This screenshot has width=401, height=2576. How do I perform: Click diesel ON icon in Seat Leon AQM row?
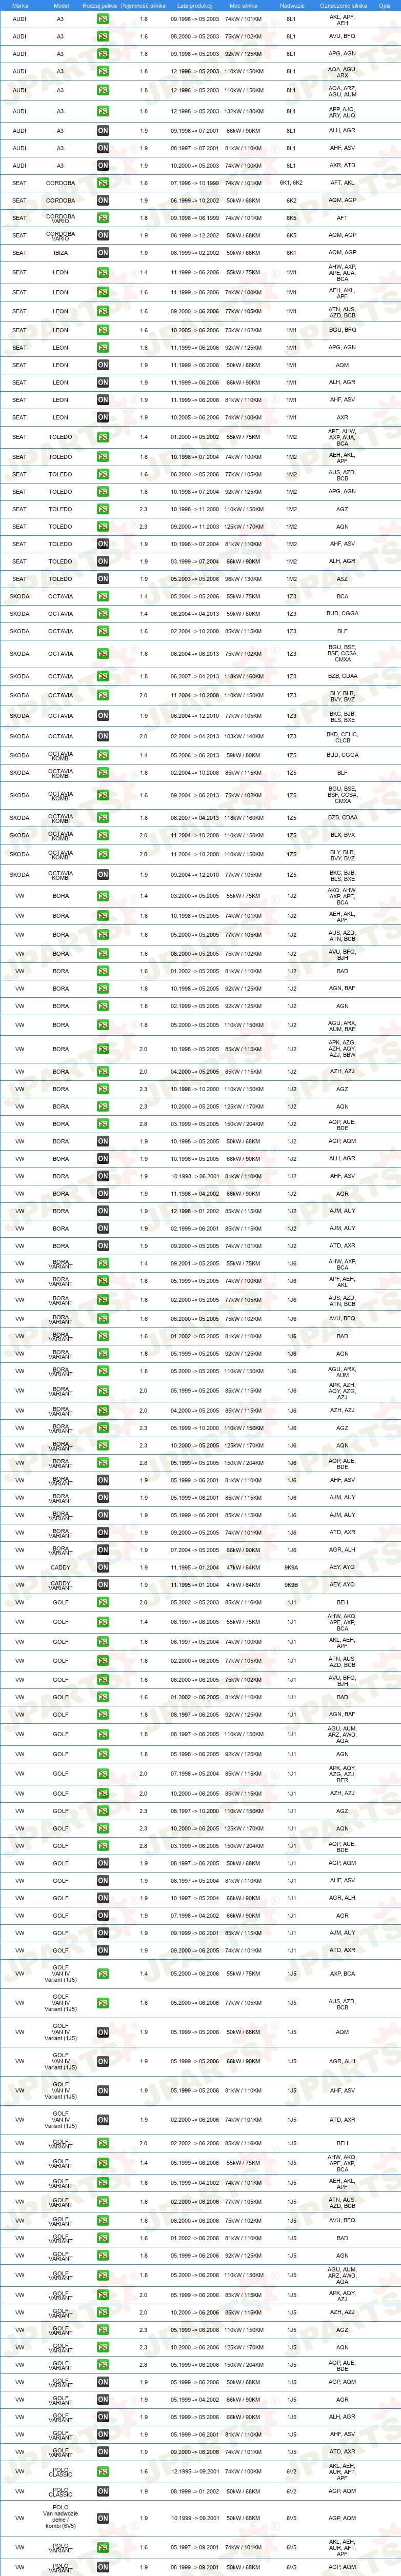click(x=103, y=365)
